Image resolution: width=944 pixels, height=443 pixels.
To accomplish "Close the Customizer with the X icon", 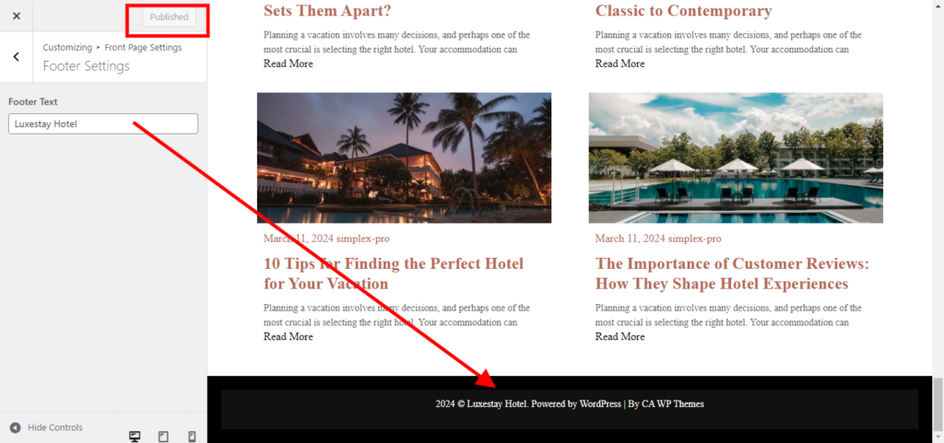I will [x=17, y=17].
